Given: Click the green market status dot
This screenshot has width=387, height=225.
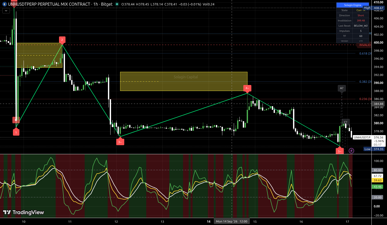Looking at the screenshot, I should click(x=117, y=4).
